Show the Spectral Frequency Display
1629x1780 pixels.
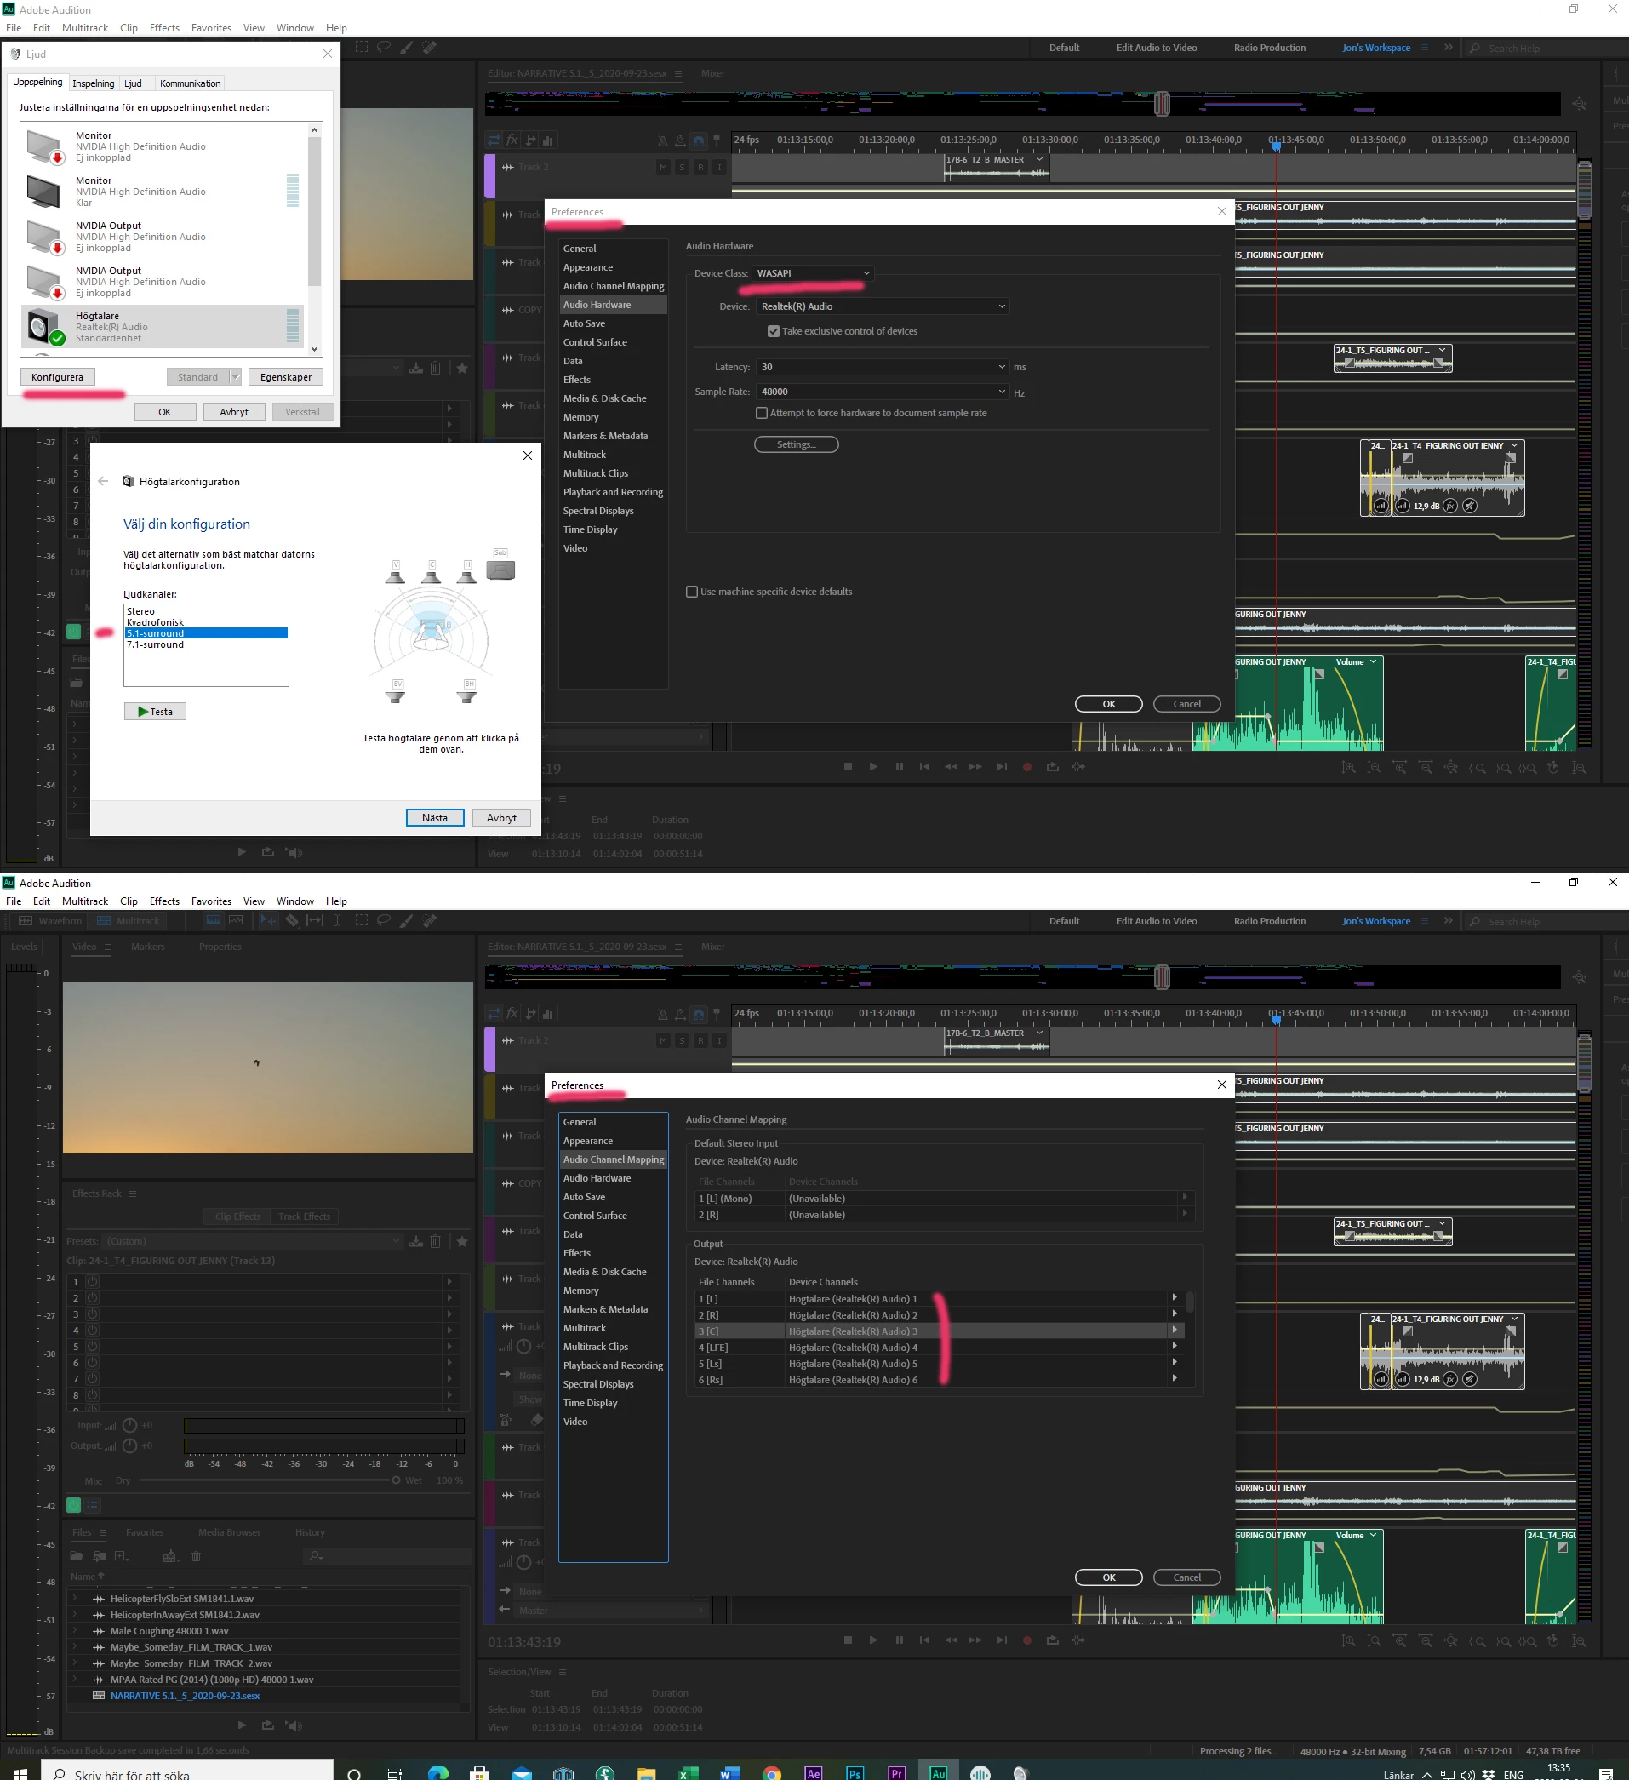coord(213,920)
